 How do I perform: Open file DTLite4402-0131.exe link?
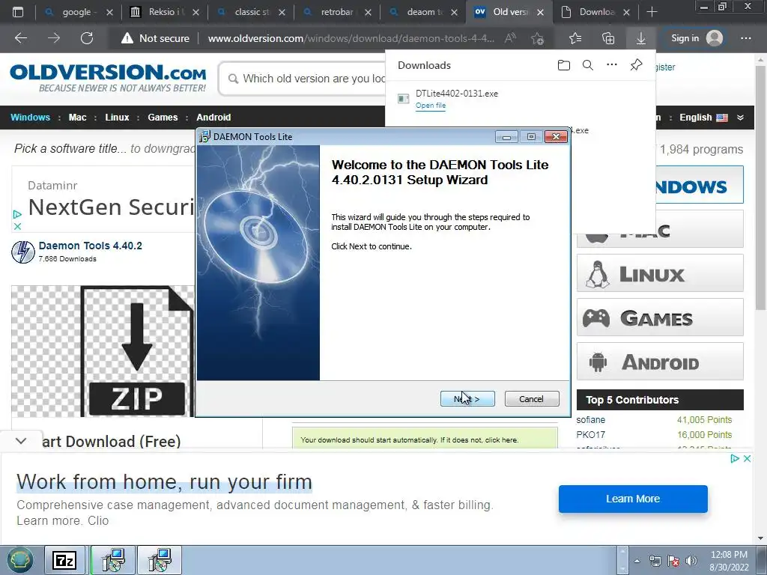tap(431, 106)
